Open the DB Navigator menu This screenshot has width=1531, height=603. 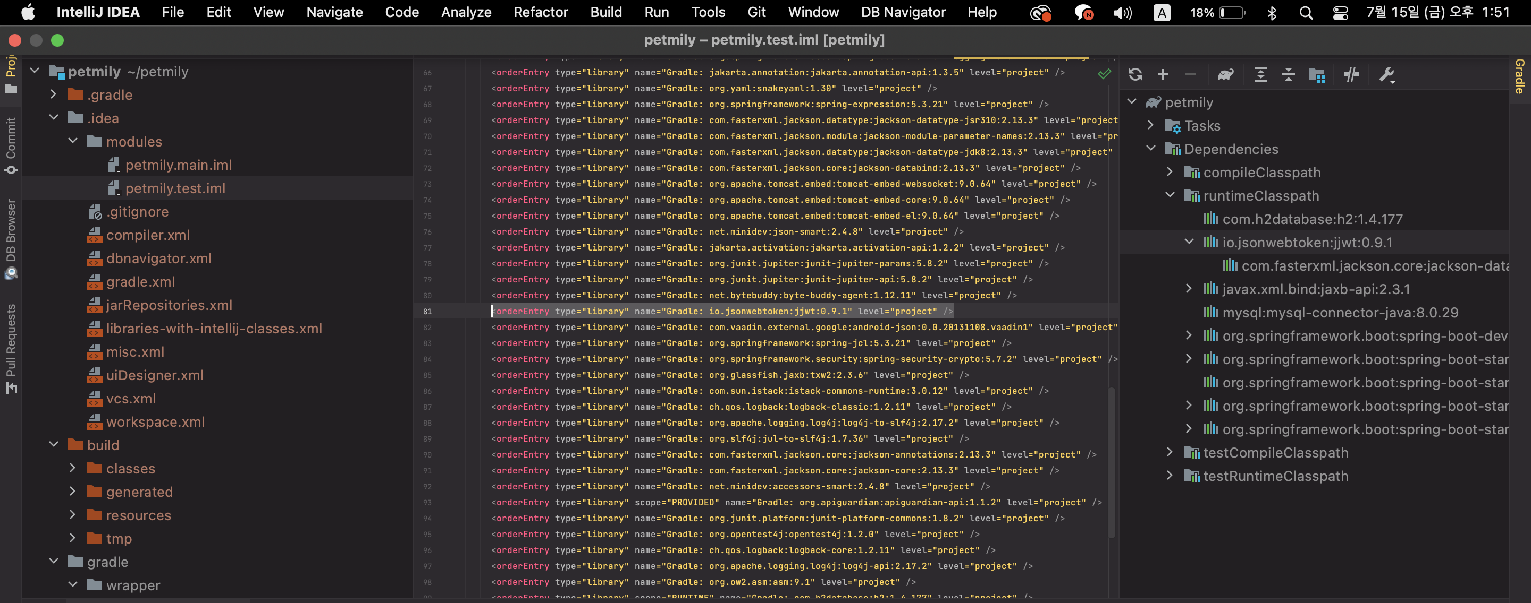tap(903, 12)
